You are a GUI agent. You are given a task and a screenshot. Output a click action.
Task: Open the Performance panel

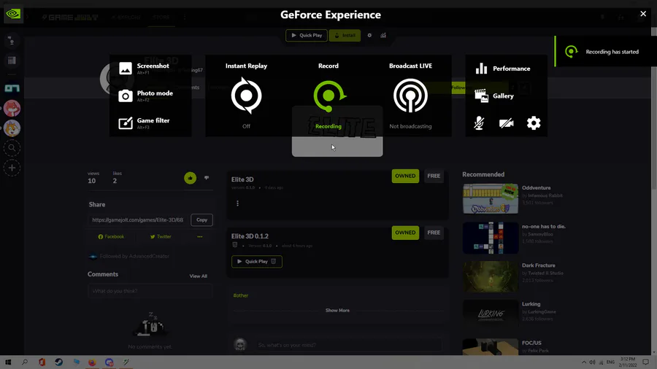503,69
